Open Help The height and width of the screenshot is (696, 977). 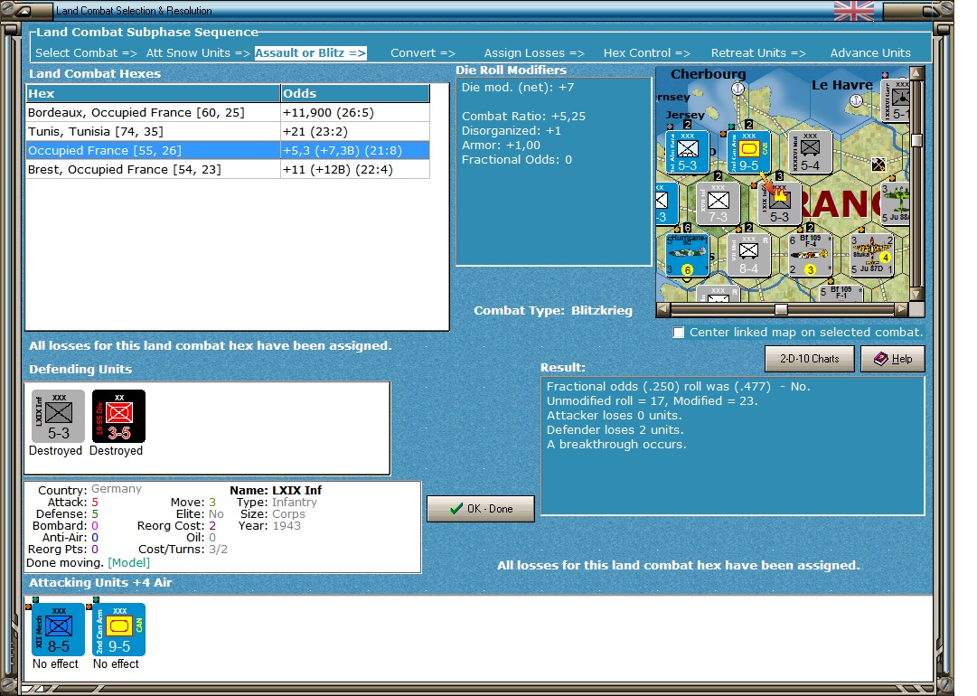[x=893, y=359]
